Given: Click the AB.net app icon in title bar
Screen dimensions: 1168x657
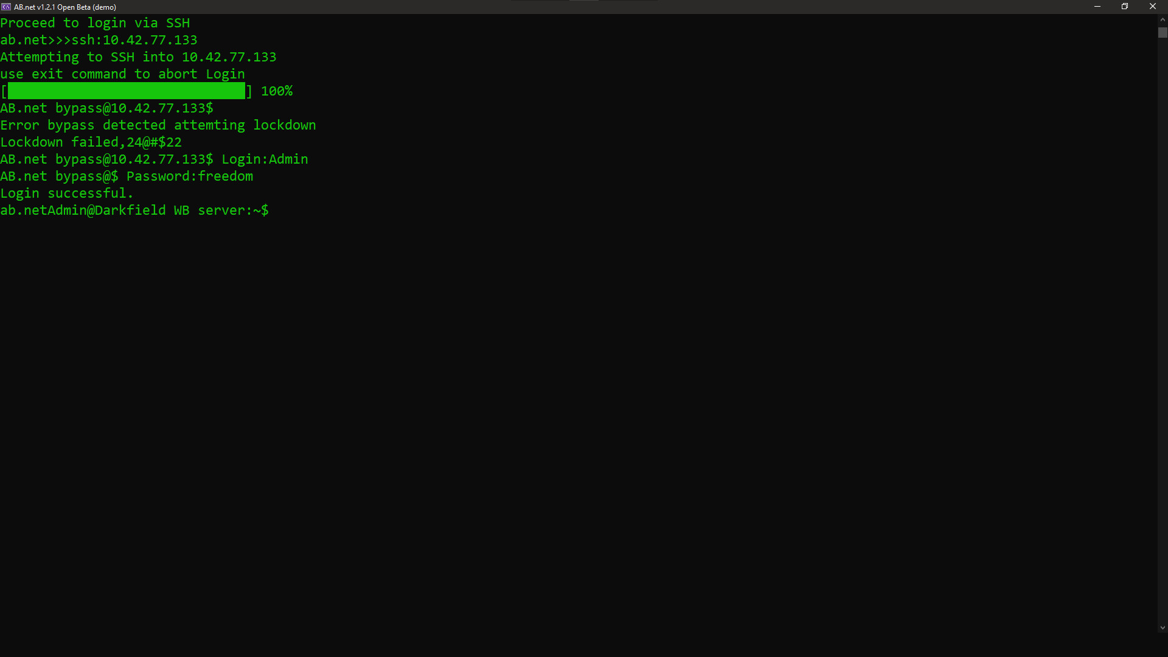Looking at the screenshot, I should pos(6,7).
